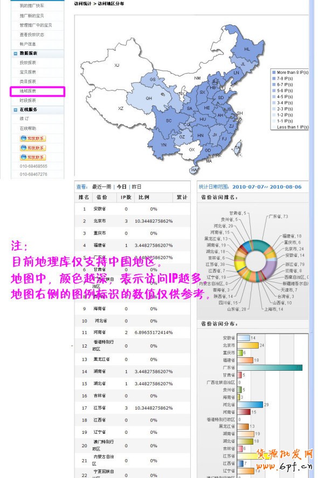Click the XZ region on the map
318x478 pixels.
(121, 108)
